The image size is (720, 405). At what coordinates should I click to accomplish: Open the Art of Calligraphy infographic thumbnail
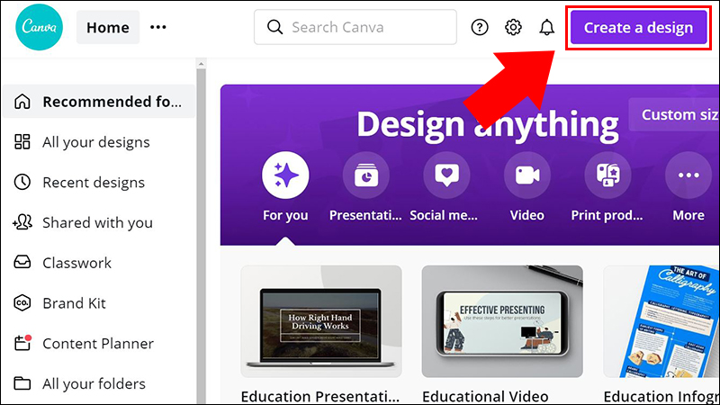click(661, 321)
